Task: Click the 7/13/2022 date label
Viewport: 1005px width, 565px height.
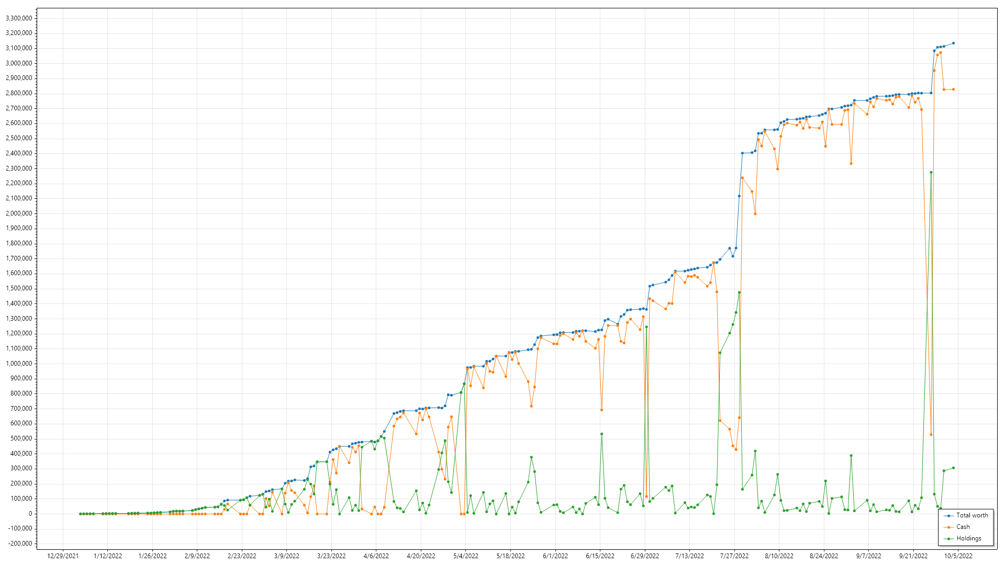Action: (689, 556)
